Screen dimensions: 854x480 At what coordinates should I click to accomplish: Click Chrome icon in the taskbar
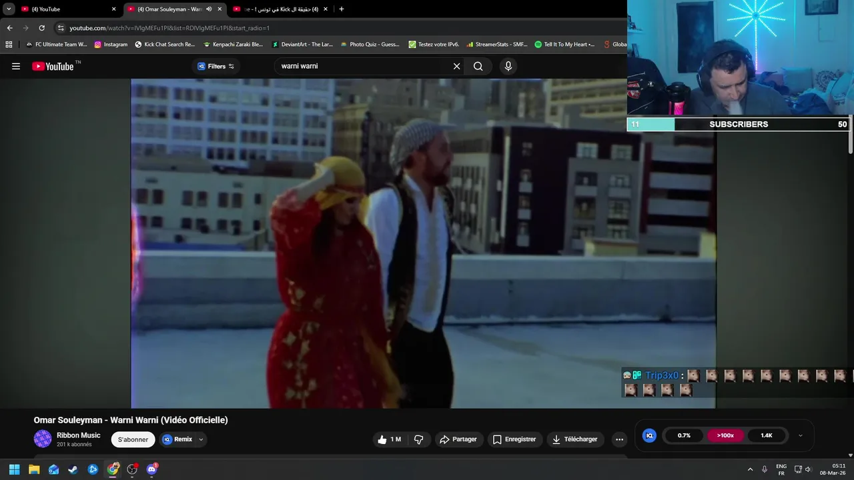pos(113,469)
